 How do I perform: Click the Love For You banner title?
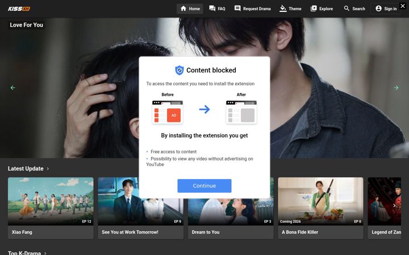(26, 25)
